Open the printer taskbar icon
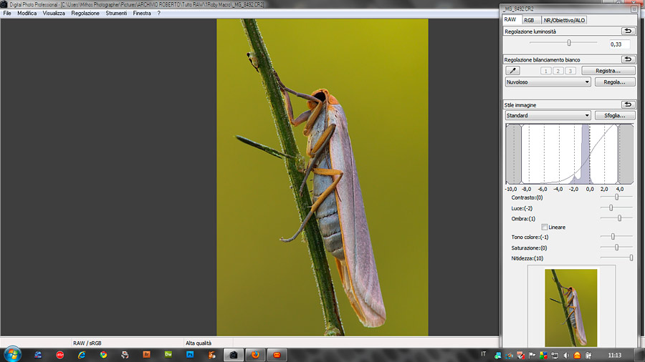 coord(125,355)
